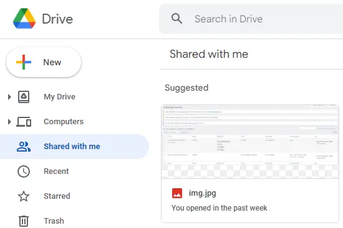Click the red image icon beside img.jpg
Image resolution: width=343 pixels, height=228 pixels.
coord(177,193)
